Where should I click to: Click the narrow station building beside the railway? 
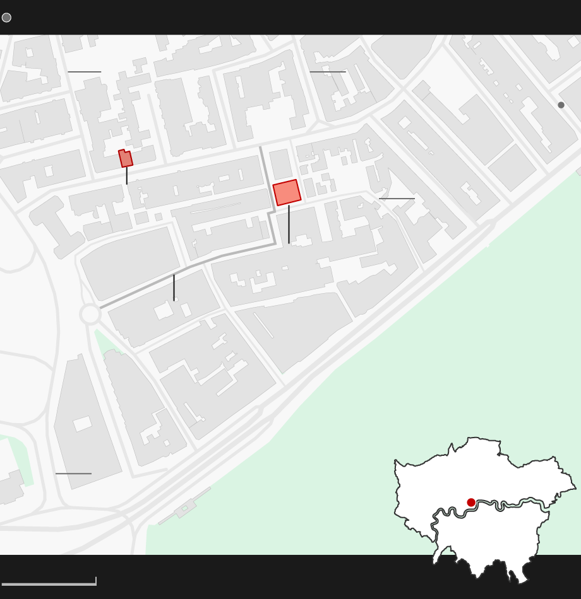tap(184, 508)
